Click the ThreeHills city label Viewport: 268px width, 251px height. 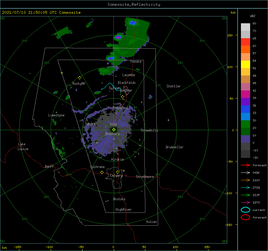(x=149, y=130)
